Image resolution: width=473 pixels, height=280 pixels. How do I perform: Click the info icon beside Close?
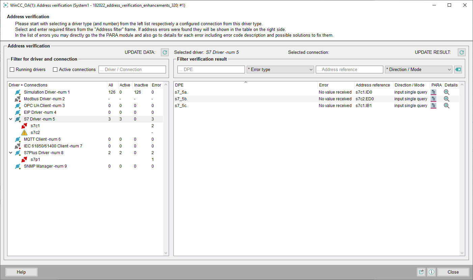click(431, 272)
